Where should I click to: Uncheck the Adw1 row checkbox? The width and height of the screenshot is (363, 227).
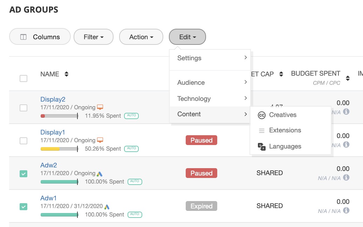click(x=23, y=207)
